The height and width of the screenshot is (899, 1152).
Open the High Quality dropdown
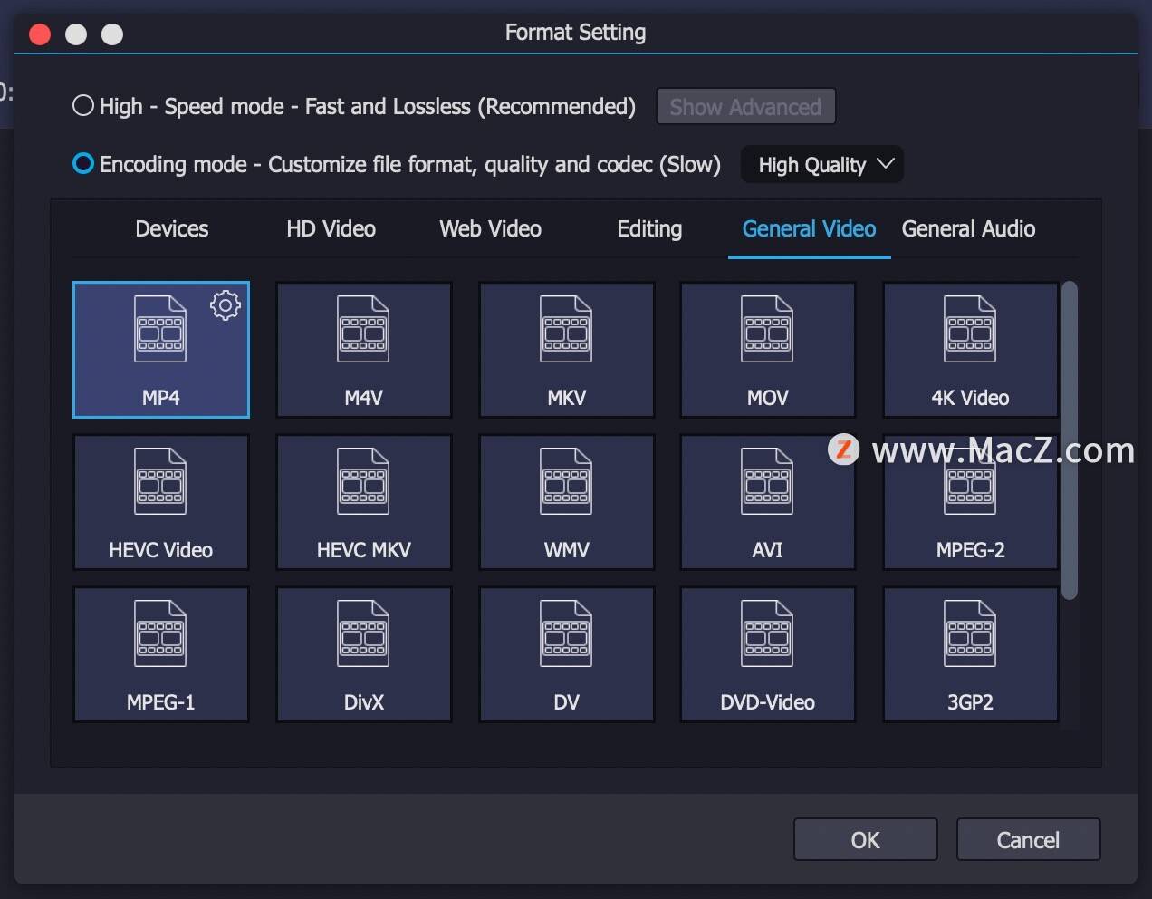pos(822,165)
